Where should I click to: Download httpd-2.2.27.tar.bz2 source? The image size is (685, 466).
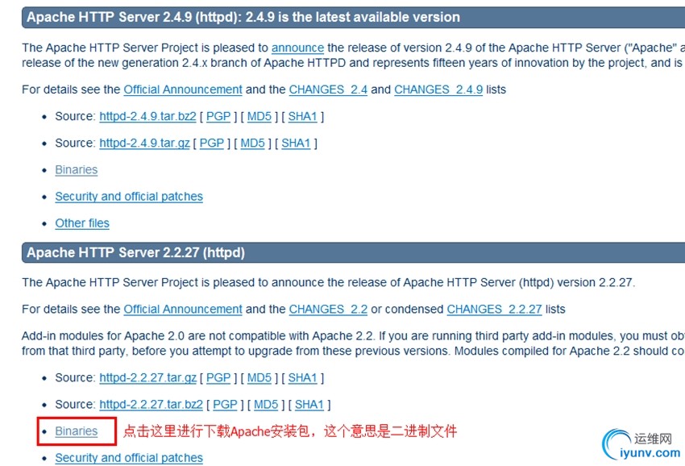point(152,405)
